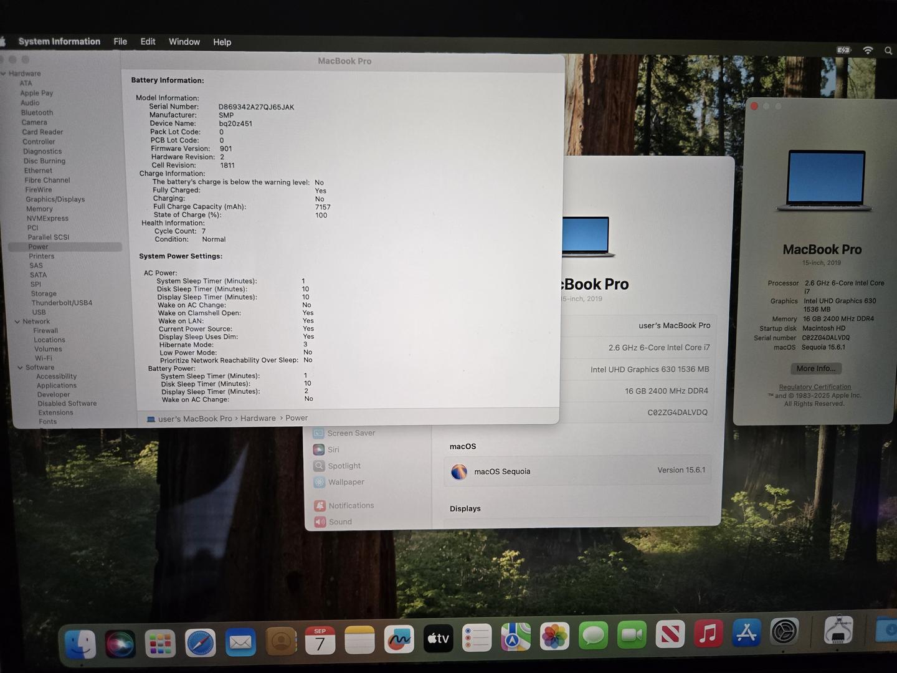Open the Mail app in Dock
The height and width of the screenshot is (673, 897).
240,642
